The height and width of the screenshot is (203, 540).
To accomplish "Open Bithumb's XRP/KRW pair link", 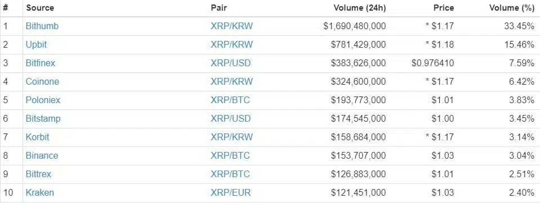I will pyautogui.click(x=232, y=26).
